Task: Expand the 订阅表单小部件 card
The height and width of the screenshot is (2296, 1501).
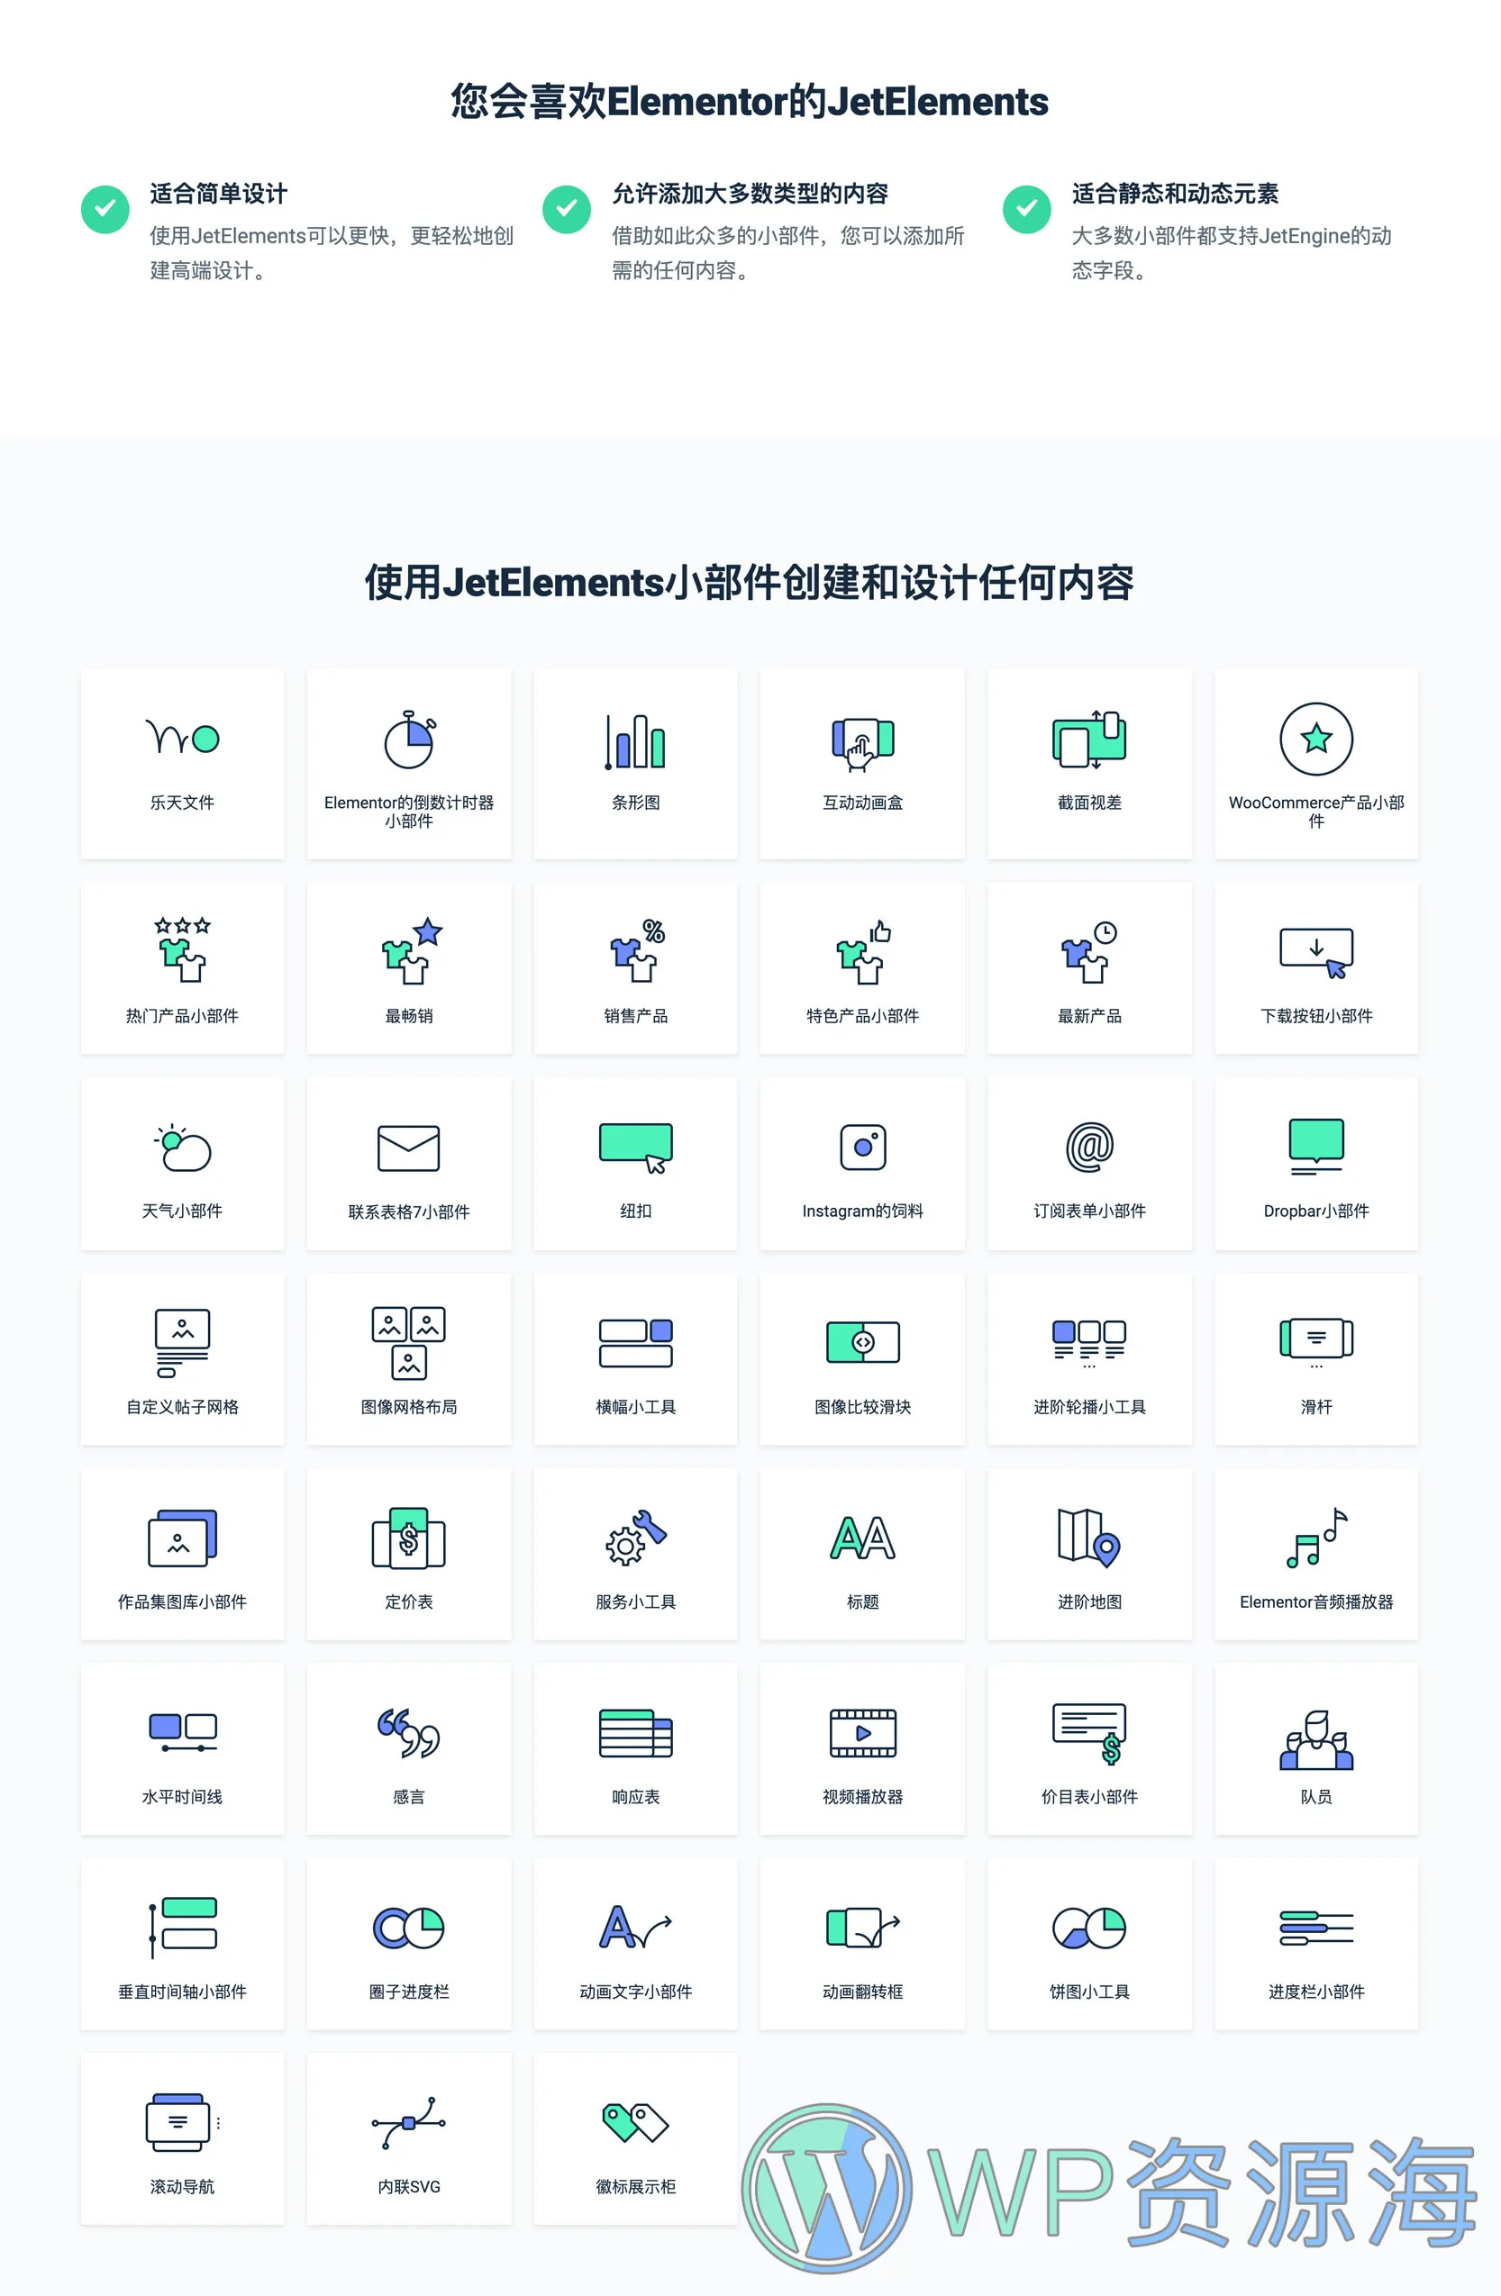Action: pyautogui.click(x=1089, y=1163)
